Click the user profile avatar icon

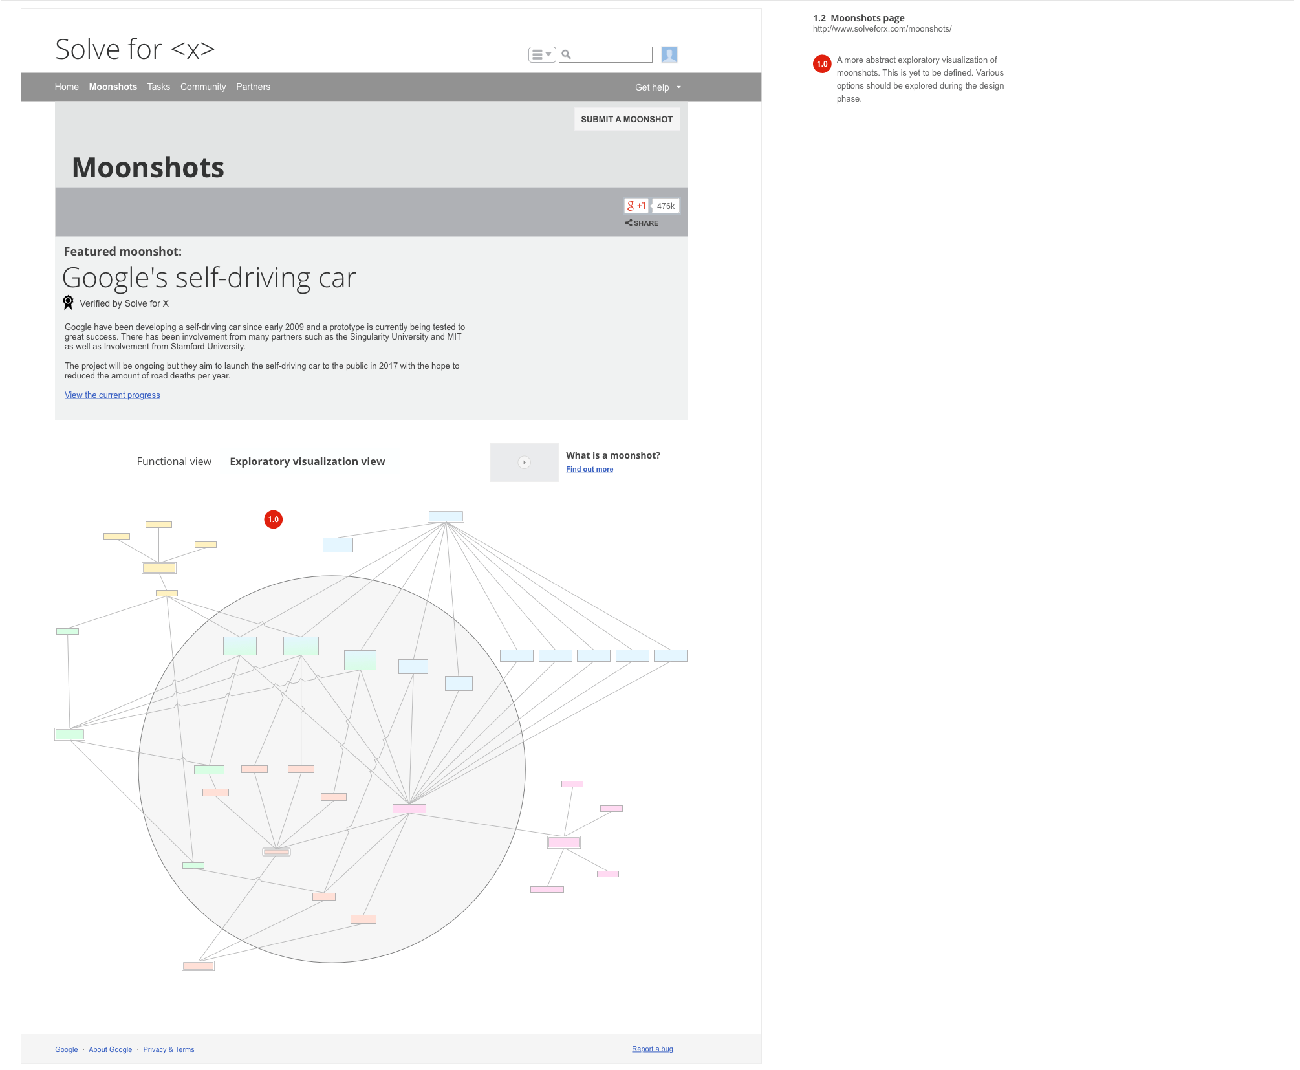click(x=669, y=55)
